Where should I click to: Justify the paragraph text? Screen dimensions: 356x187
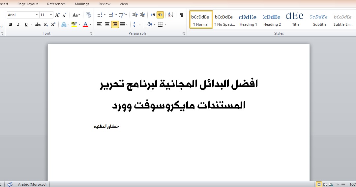click(x=123, y=24)
